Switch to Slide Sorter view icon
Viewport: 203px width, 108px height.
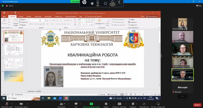[126, 95]
